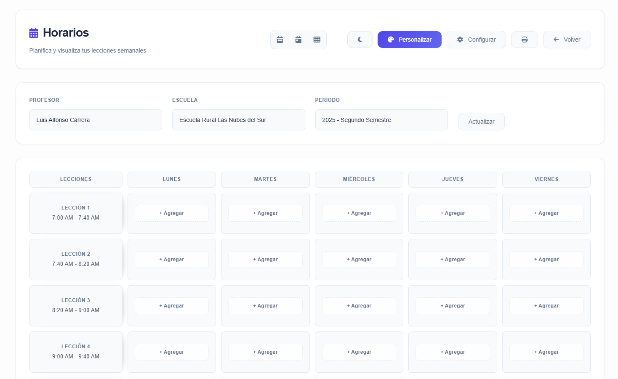Print the schedule with the printer icon
618x379 pixels.
coord(525,40)
